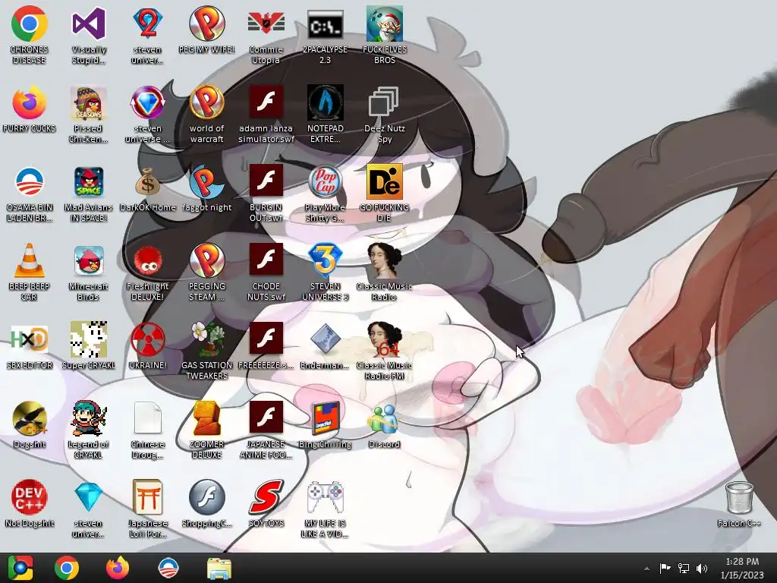The width and height of the screenshot is (777, 583).
Task: Open Chrome from the taskbar
Action: (67, 568)
